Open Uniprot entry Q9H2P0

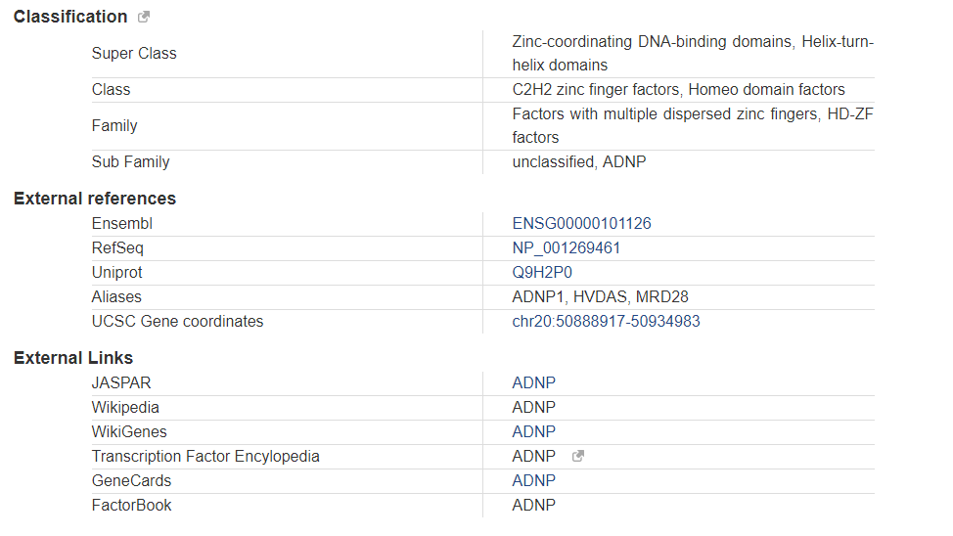pyautogui.click(x=542, y=272)
